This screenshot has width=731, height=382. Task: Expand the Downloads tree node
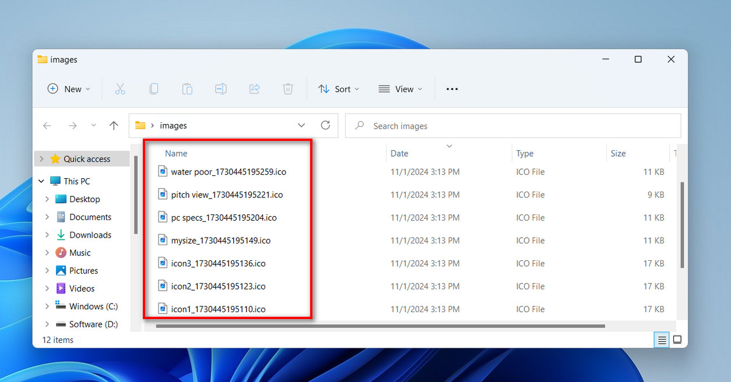pyautogui.click(x=47, y=235)
